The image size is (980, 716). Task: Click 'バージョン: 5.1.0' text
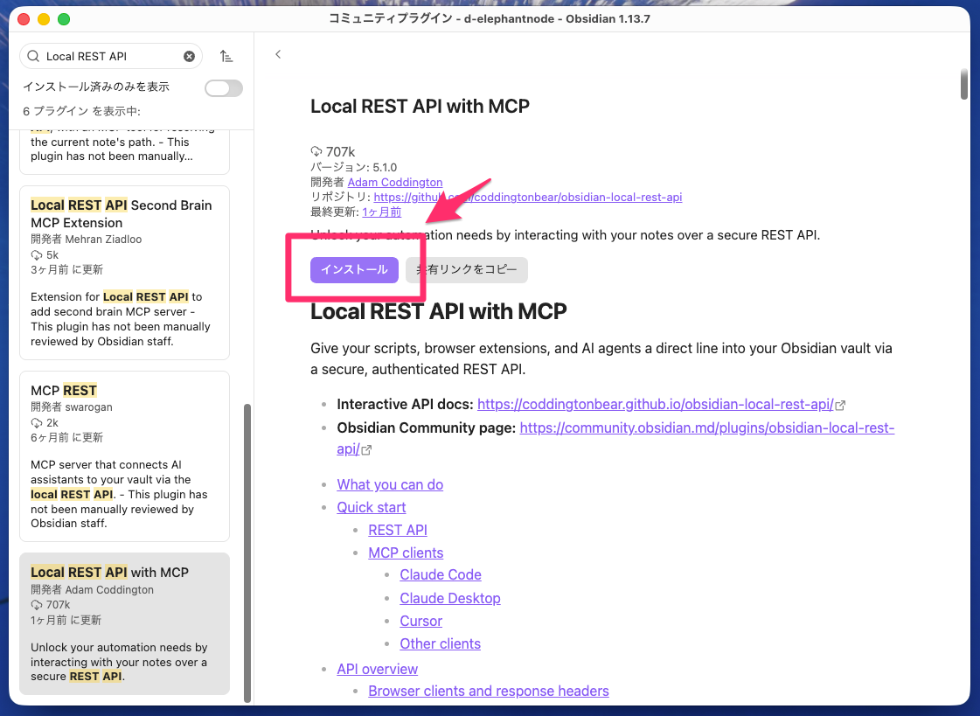pos(354,168)
